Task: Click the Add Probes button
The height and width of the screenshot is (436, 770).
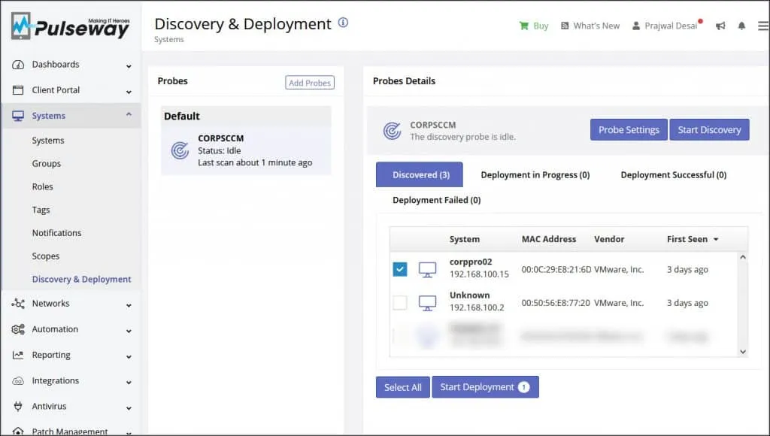Action: point(310,83)
